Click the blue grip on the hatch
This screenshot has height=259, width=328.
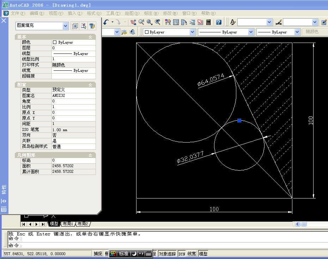point(239,120)
